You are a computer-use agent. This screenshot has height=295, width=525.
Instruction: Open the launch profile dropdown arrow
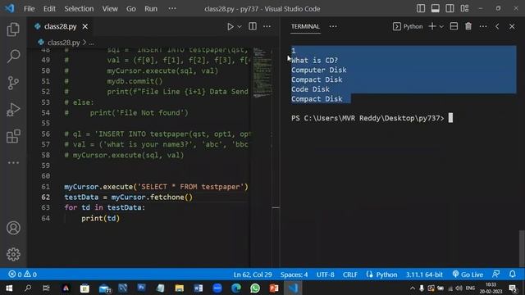[x=441, y=26]
